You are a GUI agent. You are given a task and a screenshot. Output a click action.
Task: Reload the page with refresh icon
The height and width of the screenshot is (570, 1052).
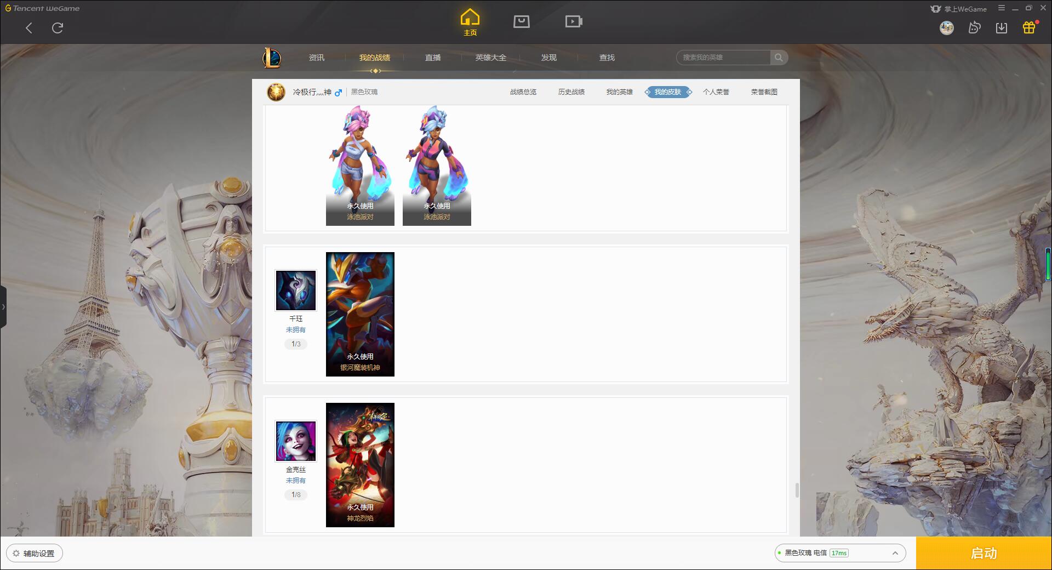tap(58, 28)
